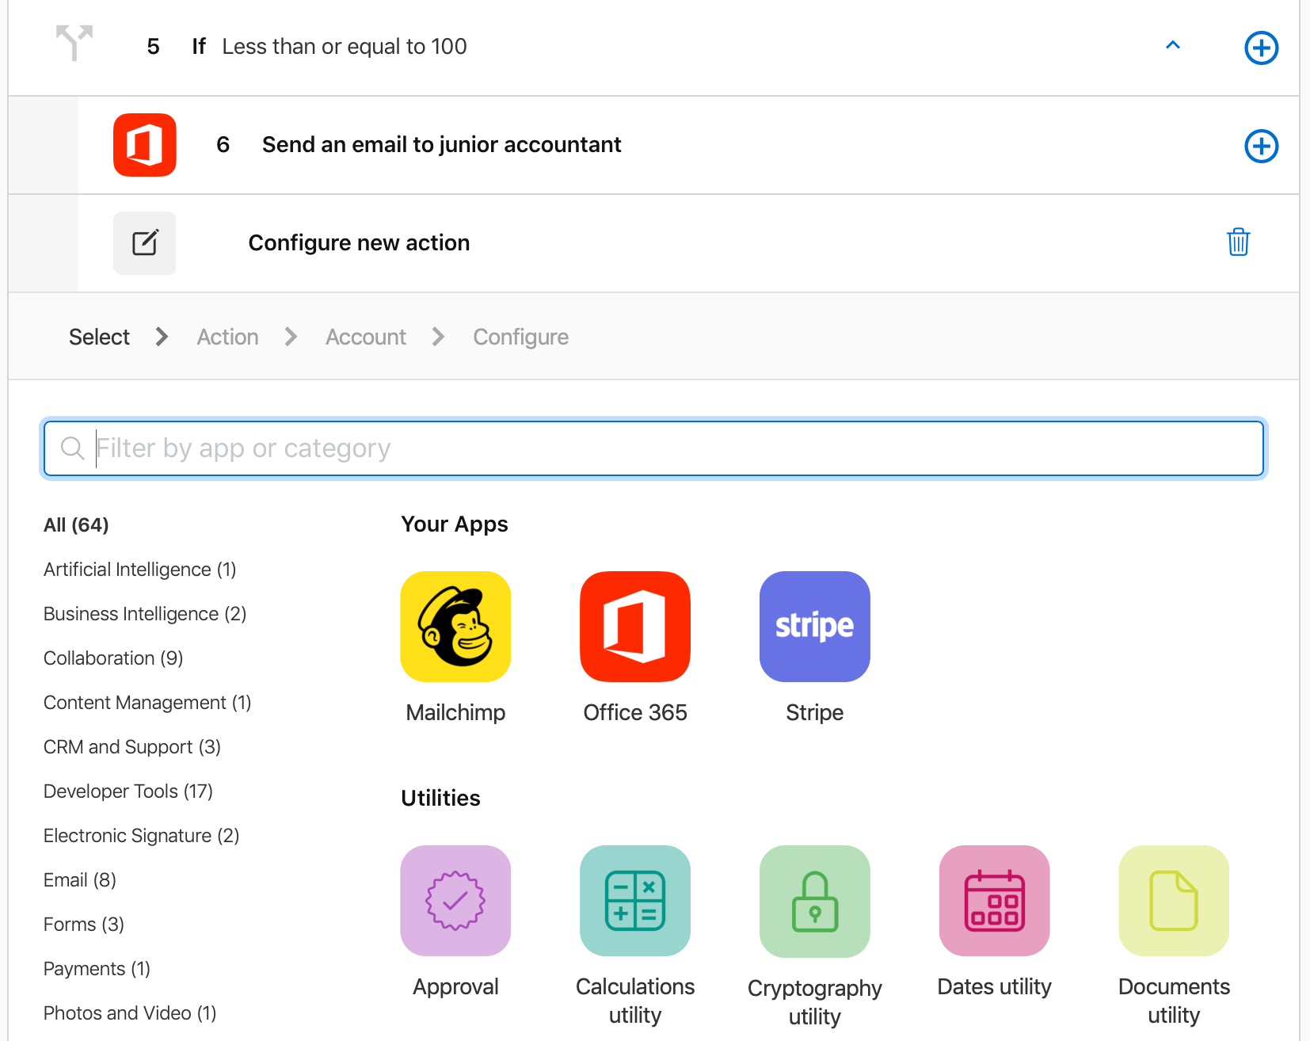Filter by Artificial Intelligence category
This screenshot has height=1041, width=1310.
[139, 569]
